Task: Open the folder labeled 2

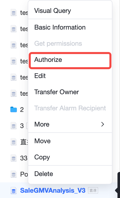Action: (x=22, y=110)
